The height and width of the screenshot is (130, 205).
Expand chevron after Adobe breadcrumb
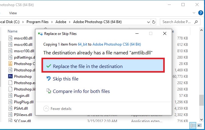tap(70, 22)
